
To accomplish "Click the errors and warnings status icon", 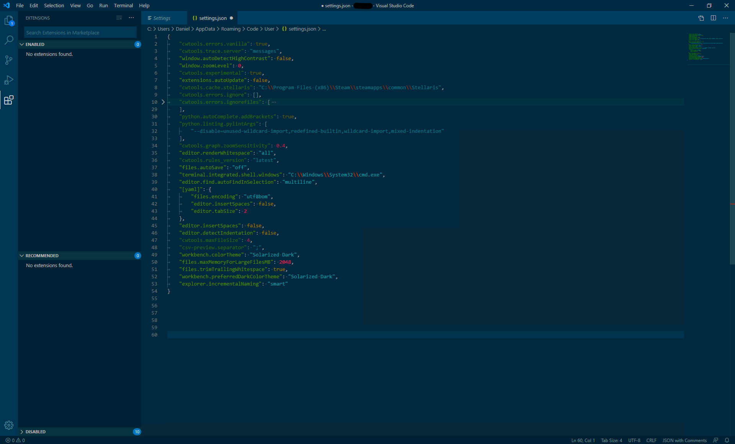I will pyautogui.click(x=14, y=440).
